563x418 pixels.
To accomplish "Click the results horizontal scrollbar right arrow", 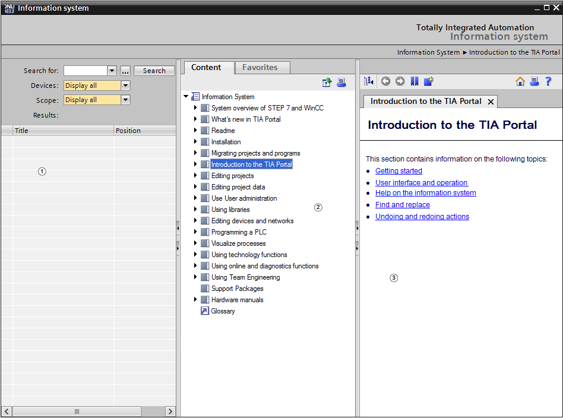I will coord(170,411).
